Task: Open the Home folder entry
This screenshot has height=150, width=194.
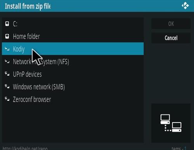Action: [73, 36]
